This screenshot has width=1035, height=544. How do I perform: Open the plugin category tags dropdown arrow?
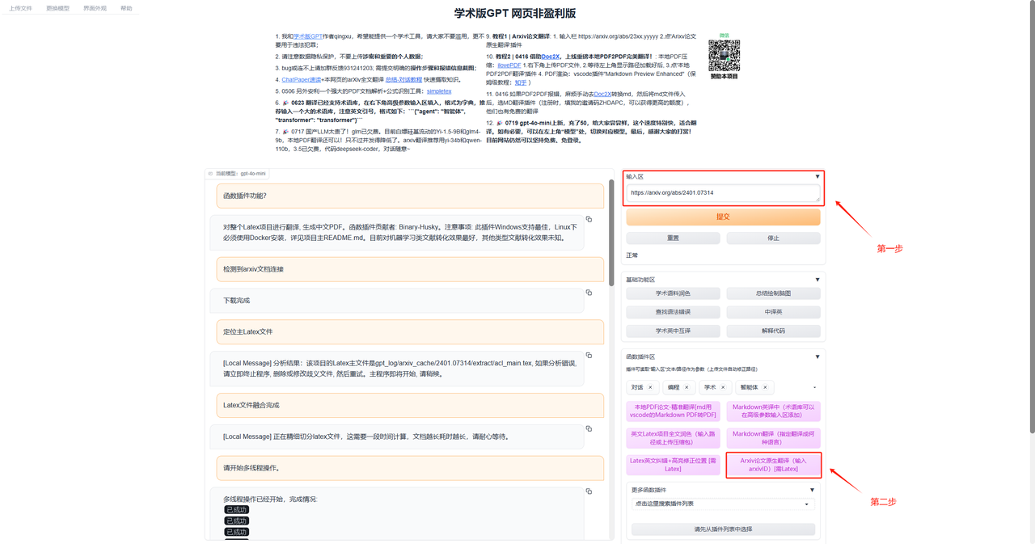(x=814, y=388)
